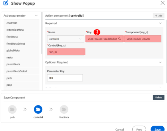Click the double arrow before fixedData step
Image resolution: width=167 pixels, height=131 pixels.
[x=51, y=109]
